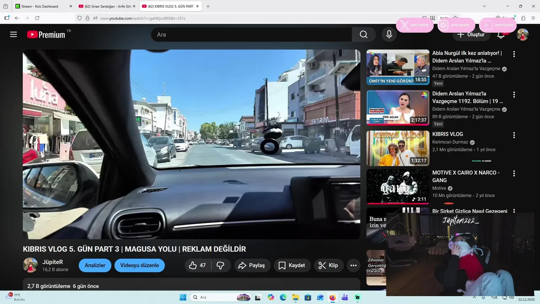Viewport: 540px width, 304px height.
Task: Dislike the video with thumbs down
Action: [220, 266]
